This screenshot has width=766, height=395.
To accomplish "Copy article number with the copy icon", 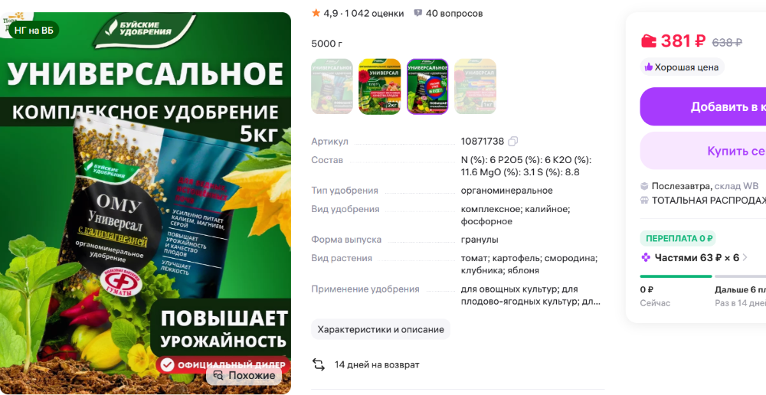I will pos(512,142).
